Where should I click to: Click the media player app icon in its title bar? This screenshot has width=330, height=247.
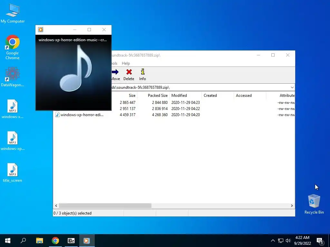coord(41,30)
